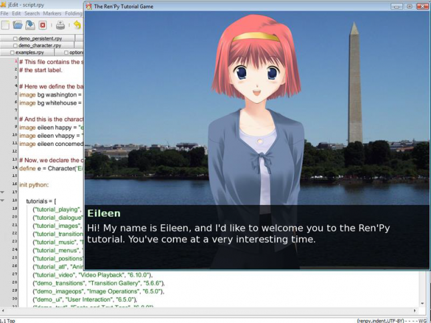The height and width of the screenshot is (323, 431).
Task: Open the File menu
Action: pos(5,13)
